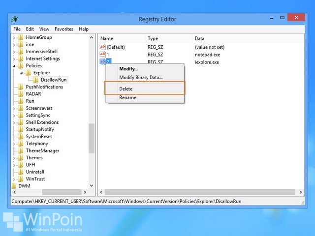Viewport: 315px width, 236px height.
Task: Click the tree pane horizontal scroll left arrow
Action: point(14,192)
